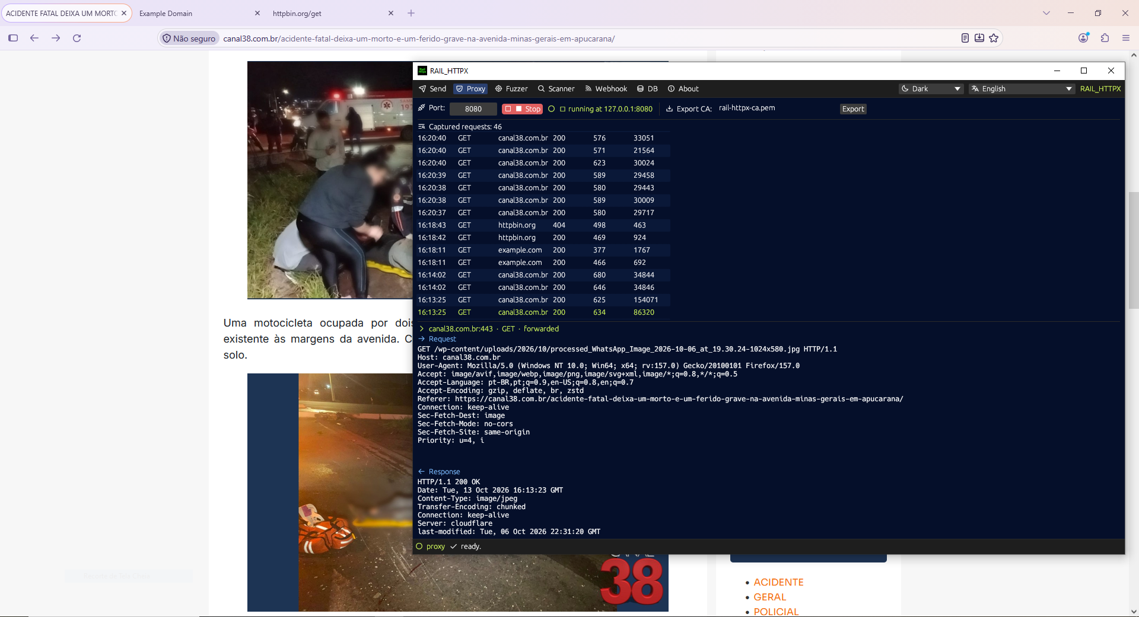Image resolution: width=1139 pixels, height=617 pixels.
Task: Open the list all tabs chevron
Action: click(1046, 13)
